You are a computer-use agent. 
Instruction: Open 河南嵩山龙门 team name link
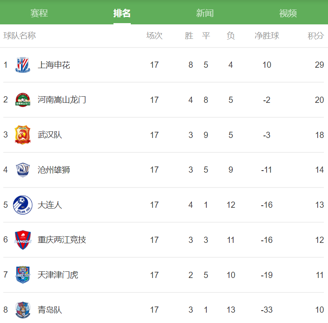62,100
